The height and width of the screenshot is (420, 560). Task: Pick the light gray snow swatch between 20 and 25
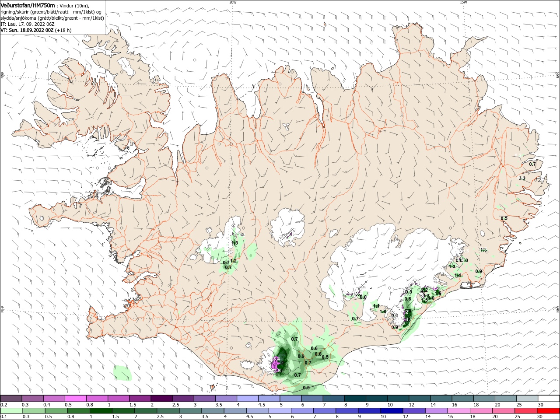[x=506, y=398]
